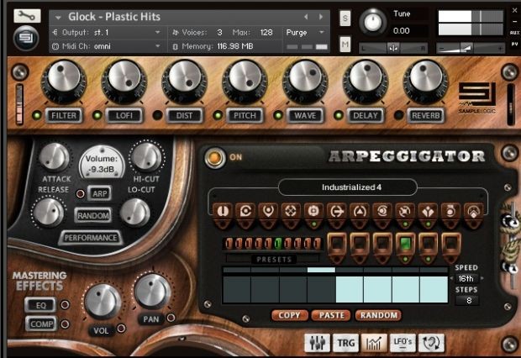
Task: Open the wrench instrument edit icon
Action: pos(27,16)
